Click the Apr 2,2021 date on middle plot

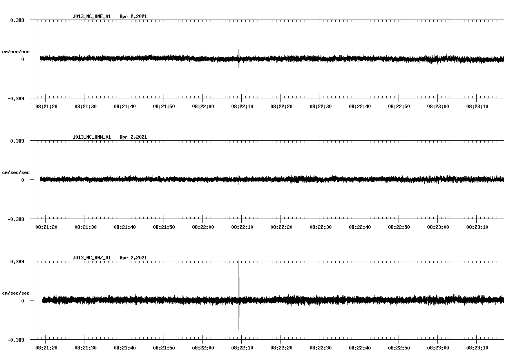click(134, 137)
